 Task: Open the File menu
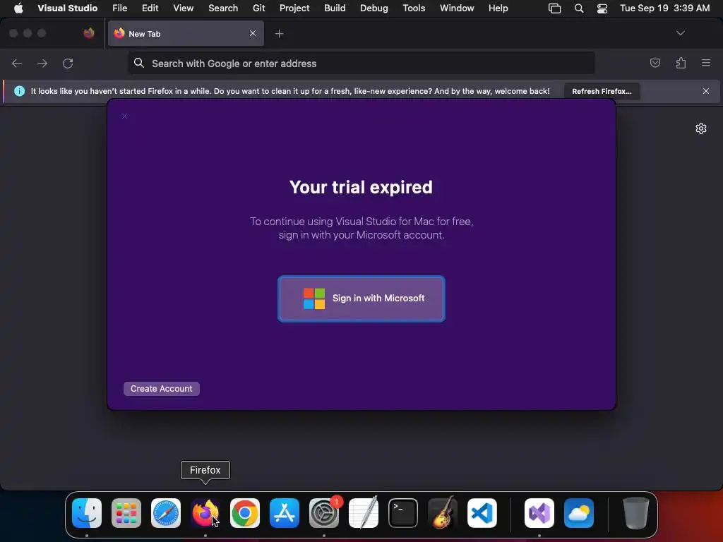coord(119,8)
